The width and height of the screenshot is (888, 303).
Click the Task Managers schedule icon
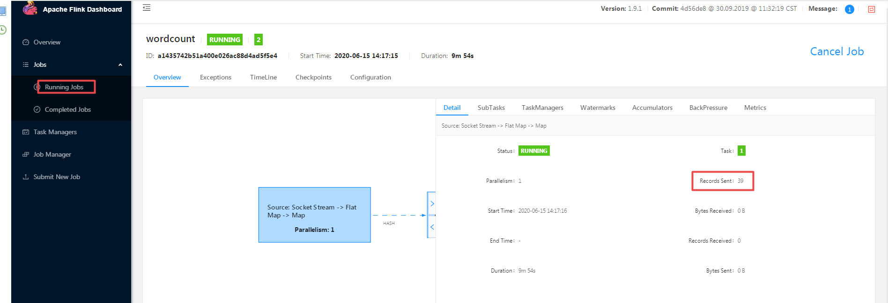pos(26,132)
